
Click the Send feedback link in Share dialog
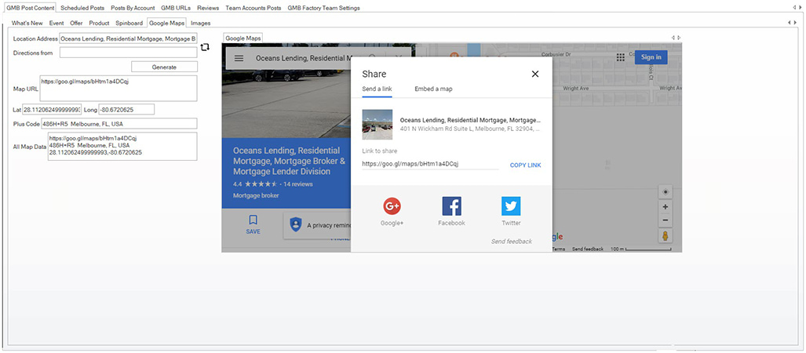[511, 242]
